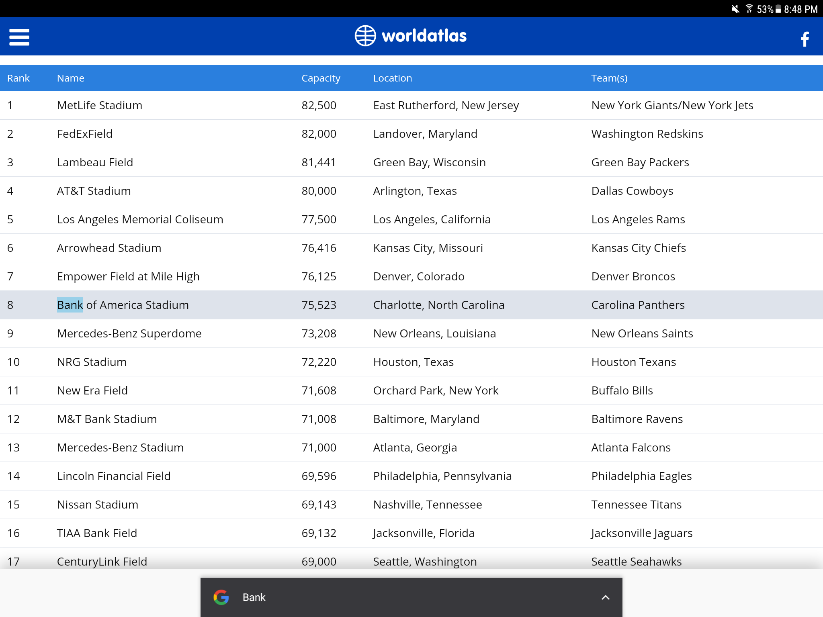Tap Orchard Park, New York location
Screen dimensions: 823x617
point(436,390)
